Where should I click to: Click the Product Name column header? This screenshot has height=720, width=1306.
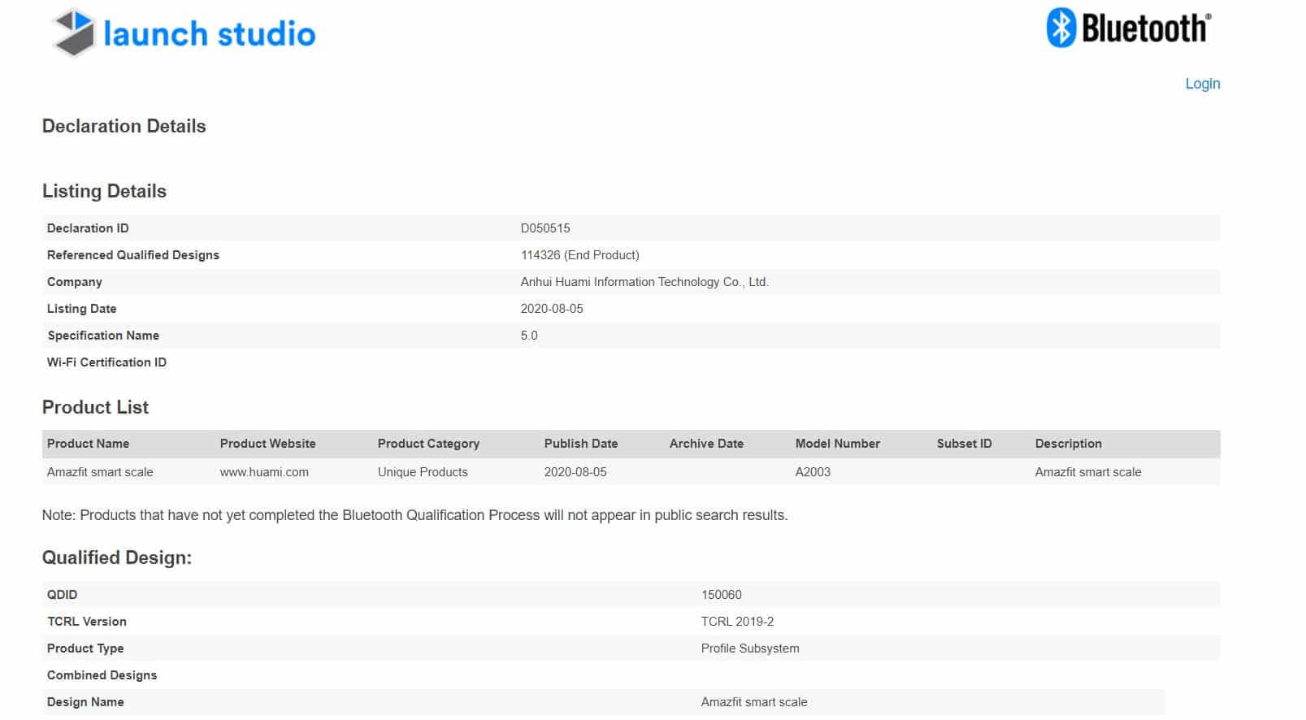[x=88, y=444]
